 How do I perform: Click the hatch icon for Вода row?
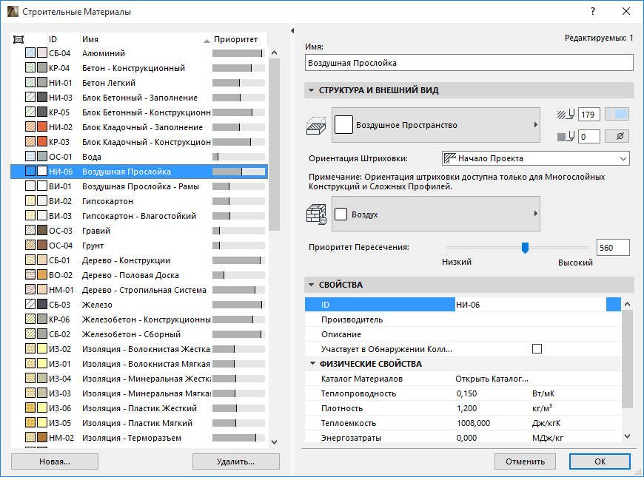click(x=30, y=156)
